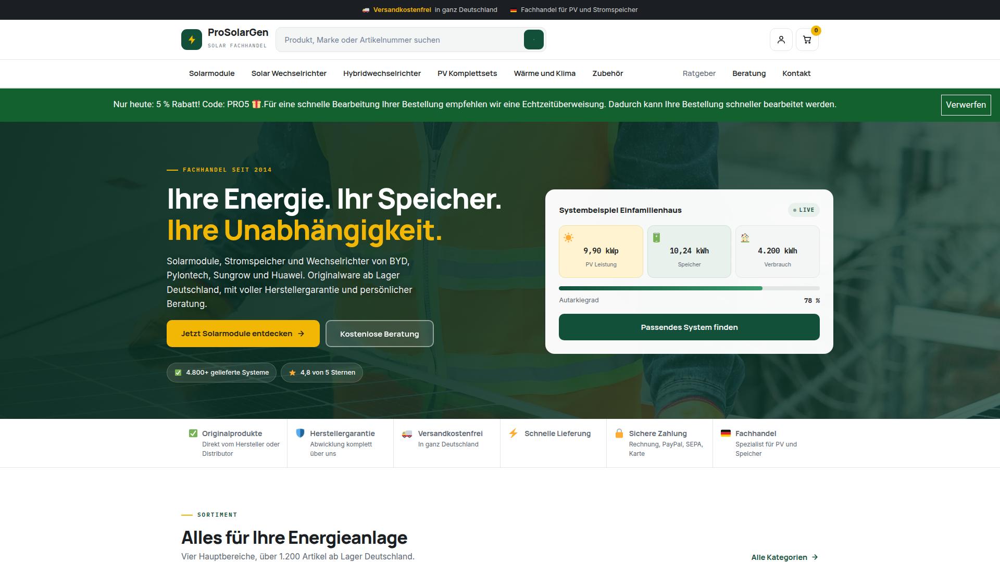This screenshot has width=1000, height=562.
Task: Click Versandkostenfrei text in top bar
Action: pyautogui.click(x=402, y=10)
